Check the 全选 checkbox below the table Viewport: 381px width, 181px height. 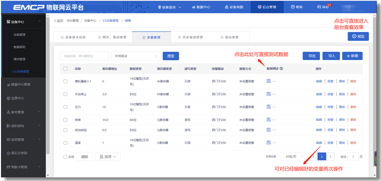click(x=65, y=157)
